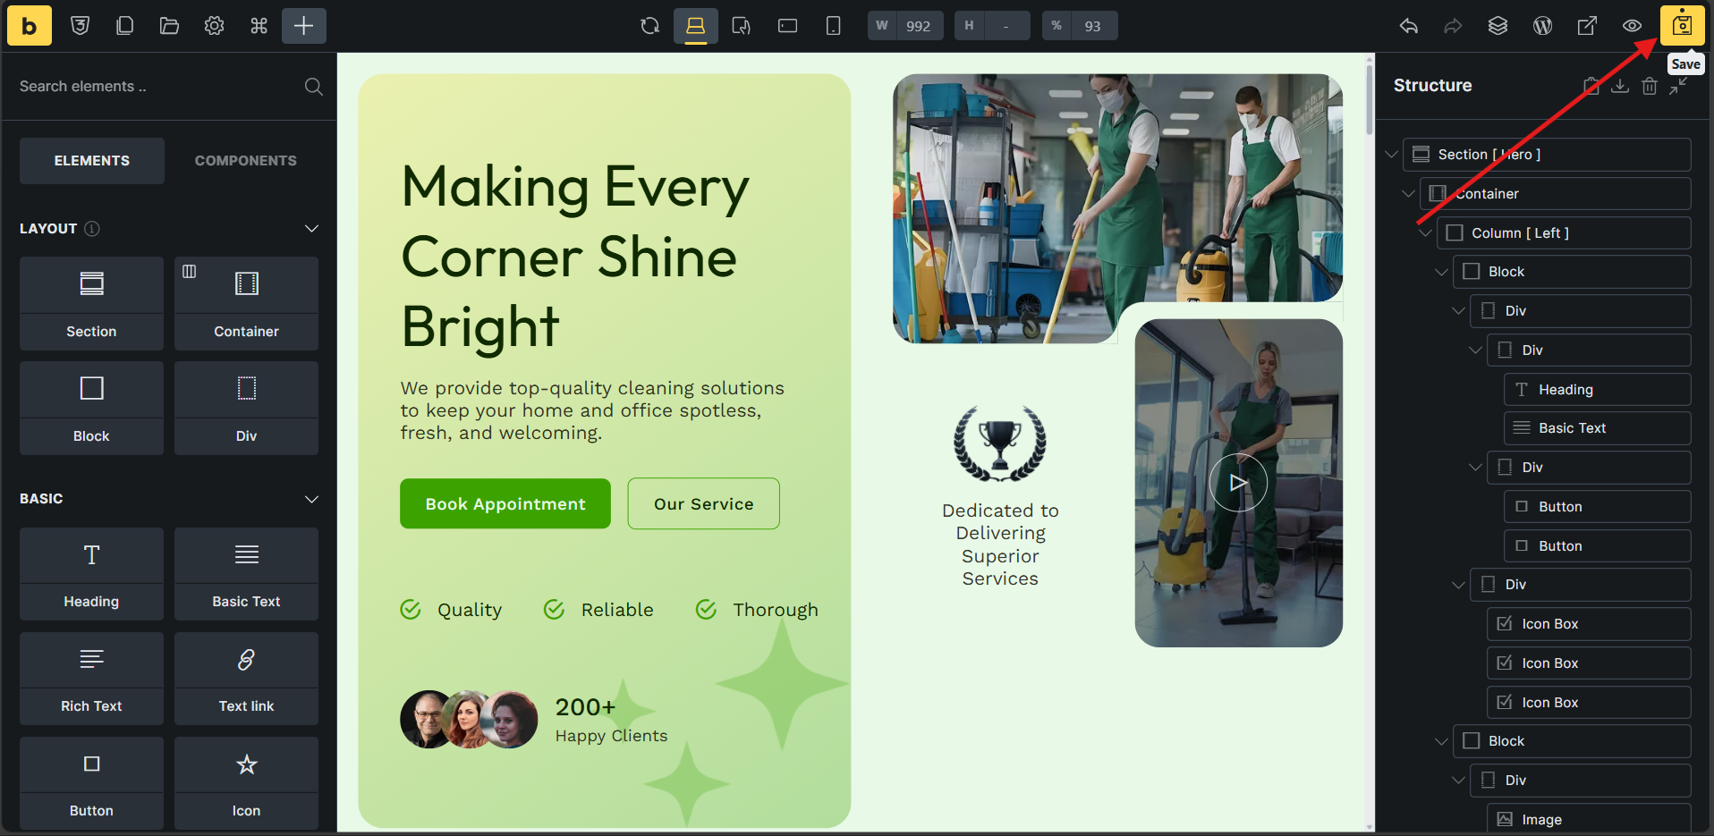Click the play button on the video image
This screenshot has height=836, width=1714.
pos(1238,483)
